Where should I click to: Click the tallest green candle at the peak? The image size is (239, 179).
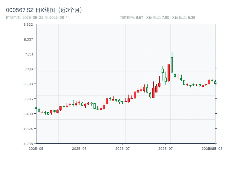(x=172, y=65)
